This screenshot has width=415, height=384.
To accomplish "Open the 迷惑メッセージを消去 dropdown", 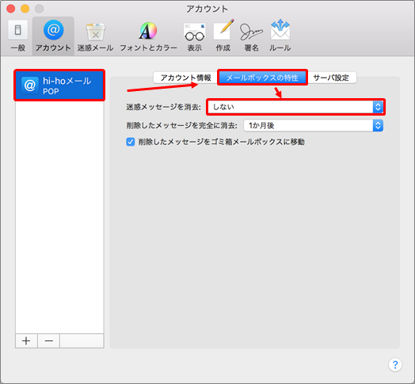I will pos(295,107).
